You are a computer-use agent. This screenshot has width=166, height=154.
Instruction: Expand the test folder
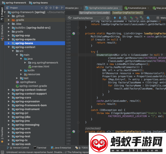(17, 78)
